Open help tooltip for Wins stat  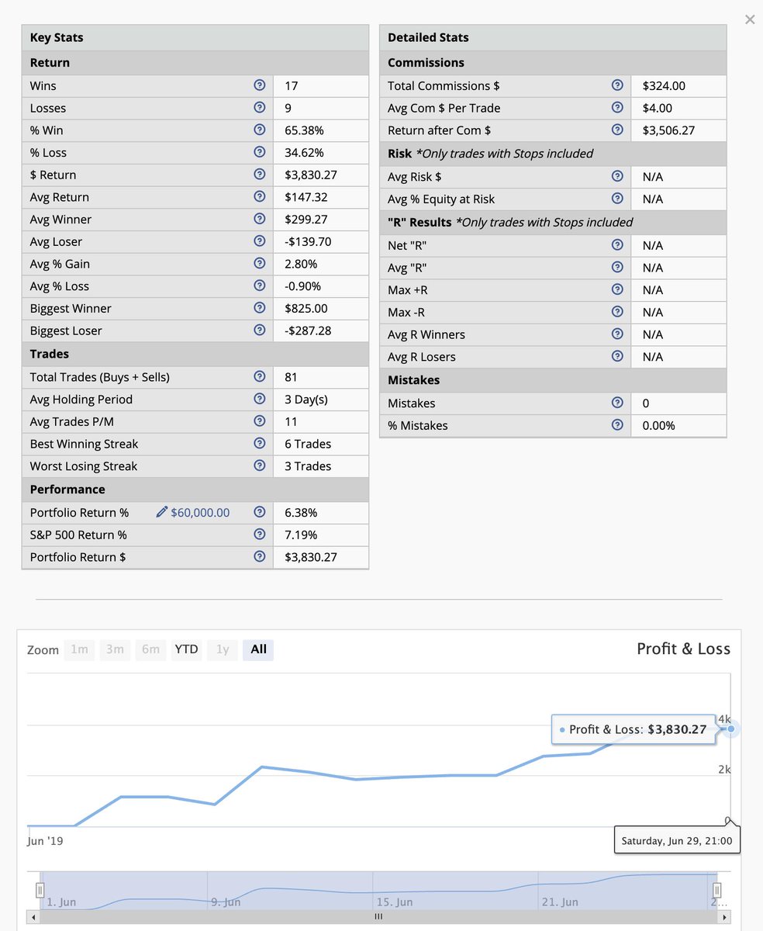(260, 85)
